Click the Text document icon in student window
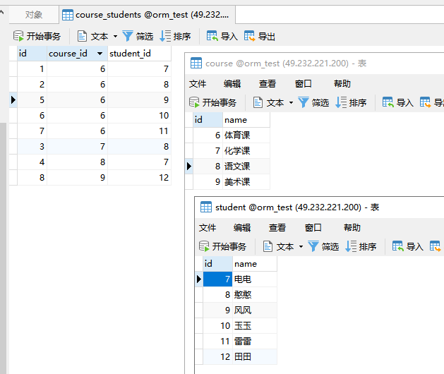The height and width of the screenshot is (374, 444). (268, 246)
